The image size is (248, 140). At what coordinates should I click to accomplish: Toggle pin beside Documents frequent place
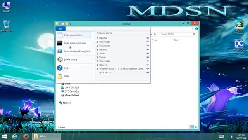point(148,45)
